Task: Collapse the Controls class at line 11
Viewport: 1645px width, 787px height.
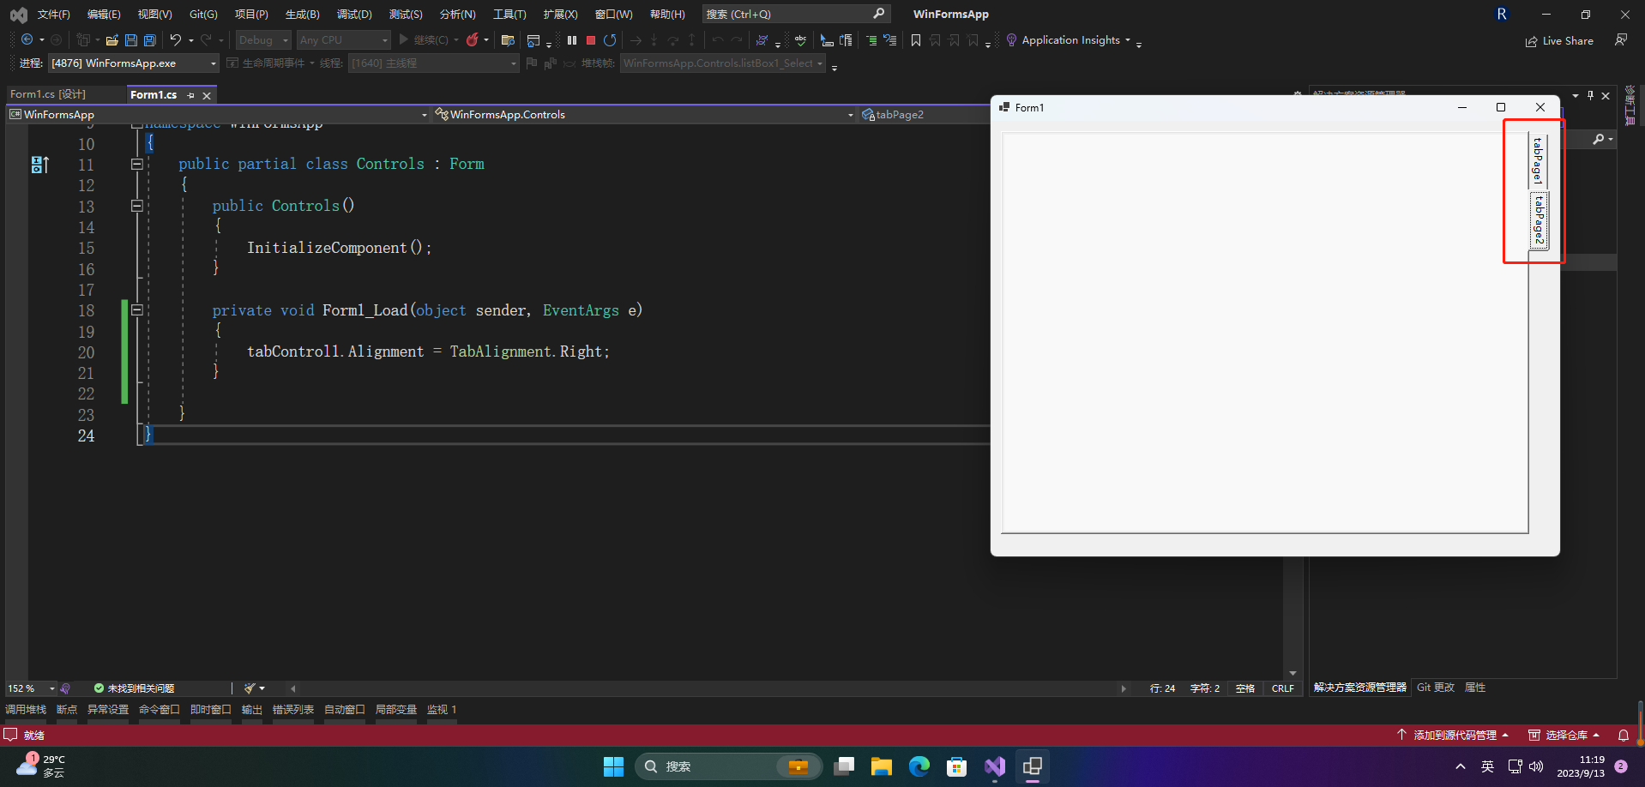Action: [136, 164]
